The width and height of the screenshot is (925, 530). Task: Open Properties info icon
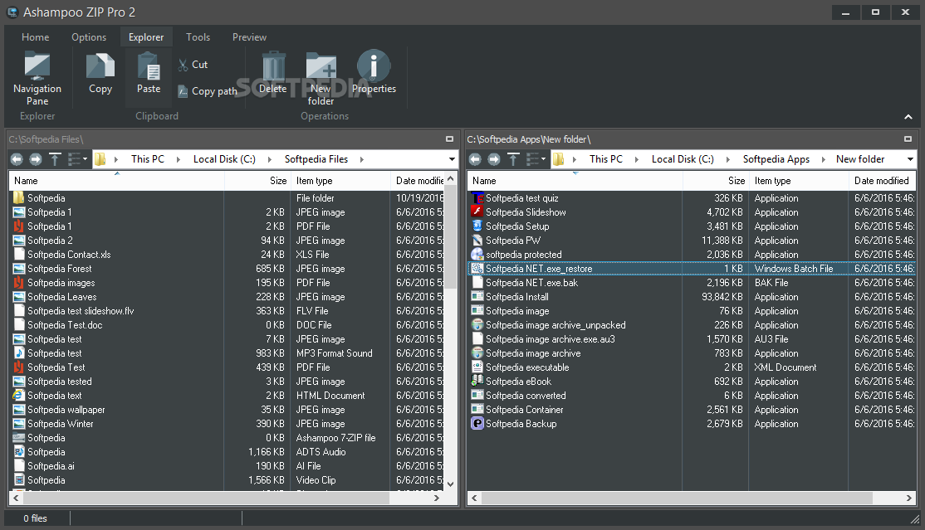click(x=374, y=73)
